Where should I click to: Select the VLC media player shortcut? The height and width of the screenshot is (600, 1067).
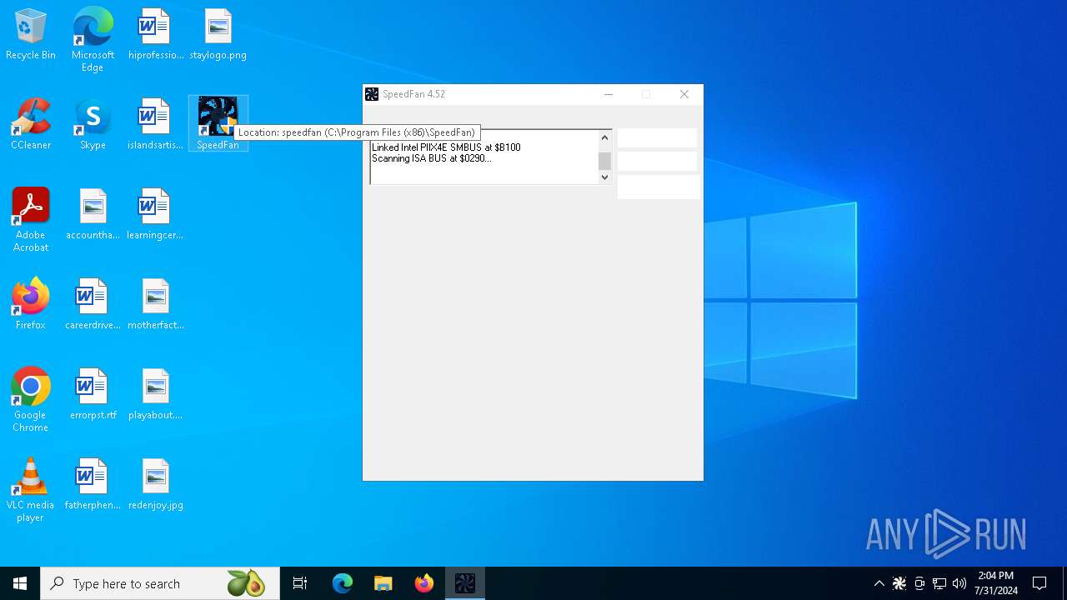tap(31, 490)
